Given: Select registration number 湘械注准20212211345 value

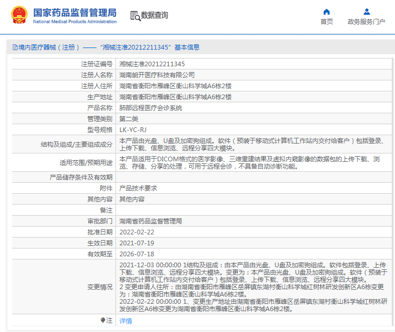Looking at the screenshot, I should tap(152, 64).
